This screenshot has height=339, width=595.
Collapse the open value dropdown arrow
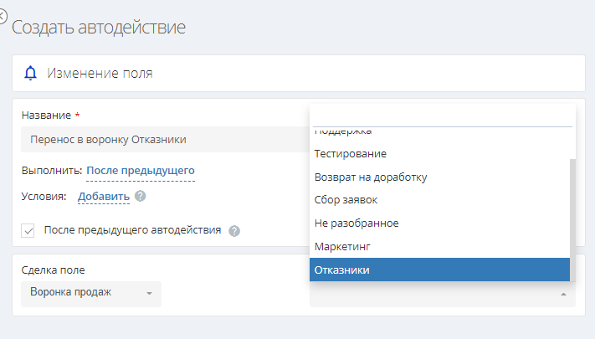(x=563, y=294)
